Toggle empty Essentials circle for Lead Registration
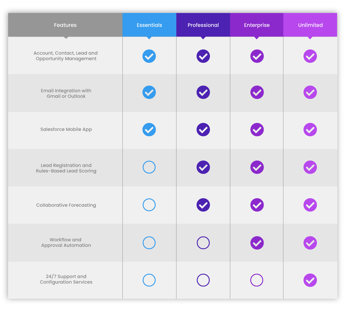Image resolution: width=345 pixels, height=309 pixels. point(149,167)
